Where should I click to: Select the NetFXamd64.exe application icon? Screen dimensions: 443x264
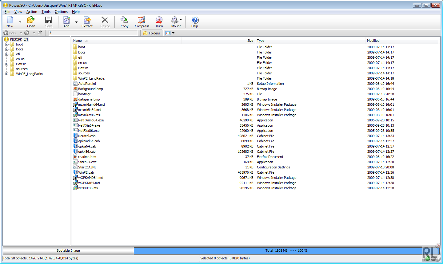(75, 120)
